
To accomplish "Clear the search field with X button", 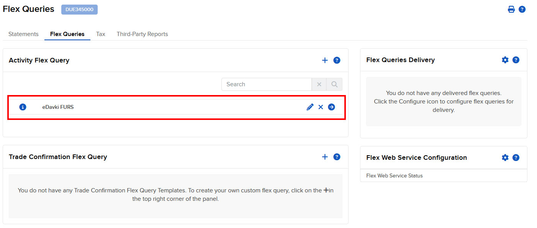I will click(319, 84).
